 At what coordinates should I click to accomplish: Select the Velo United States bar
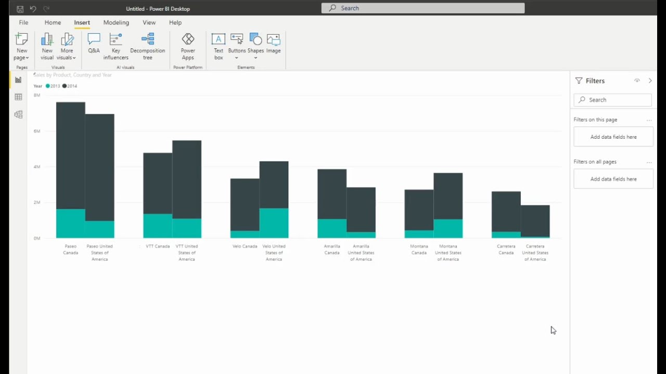coord(274,199)
